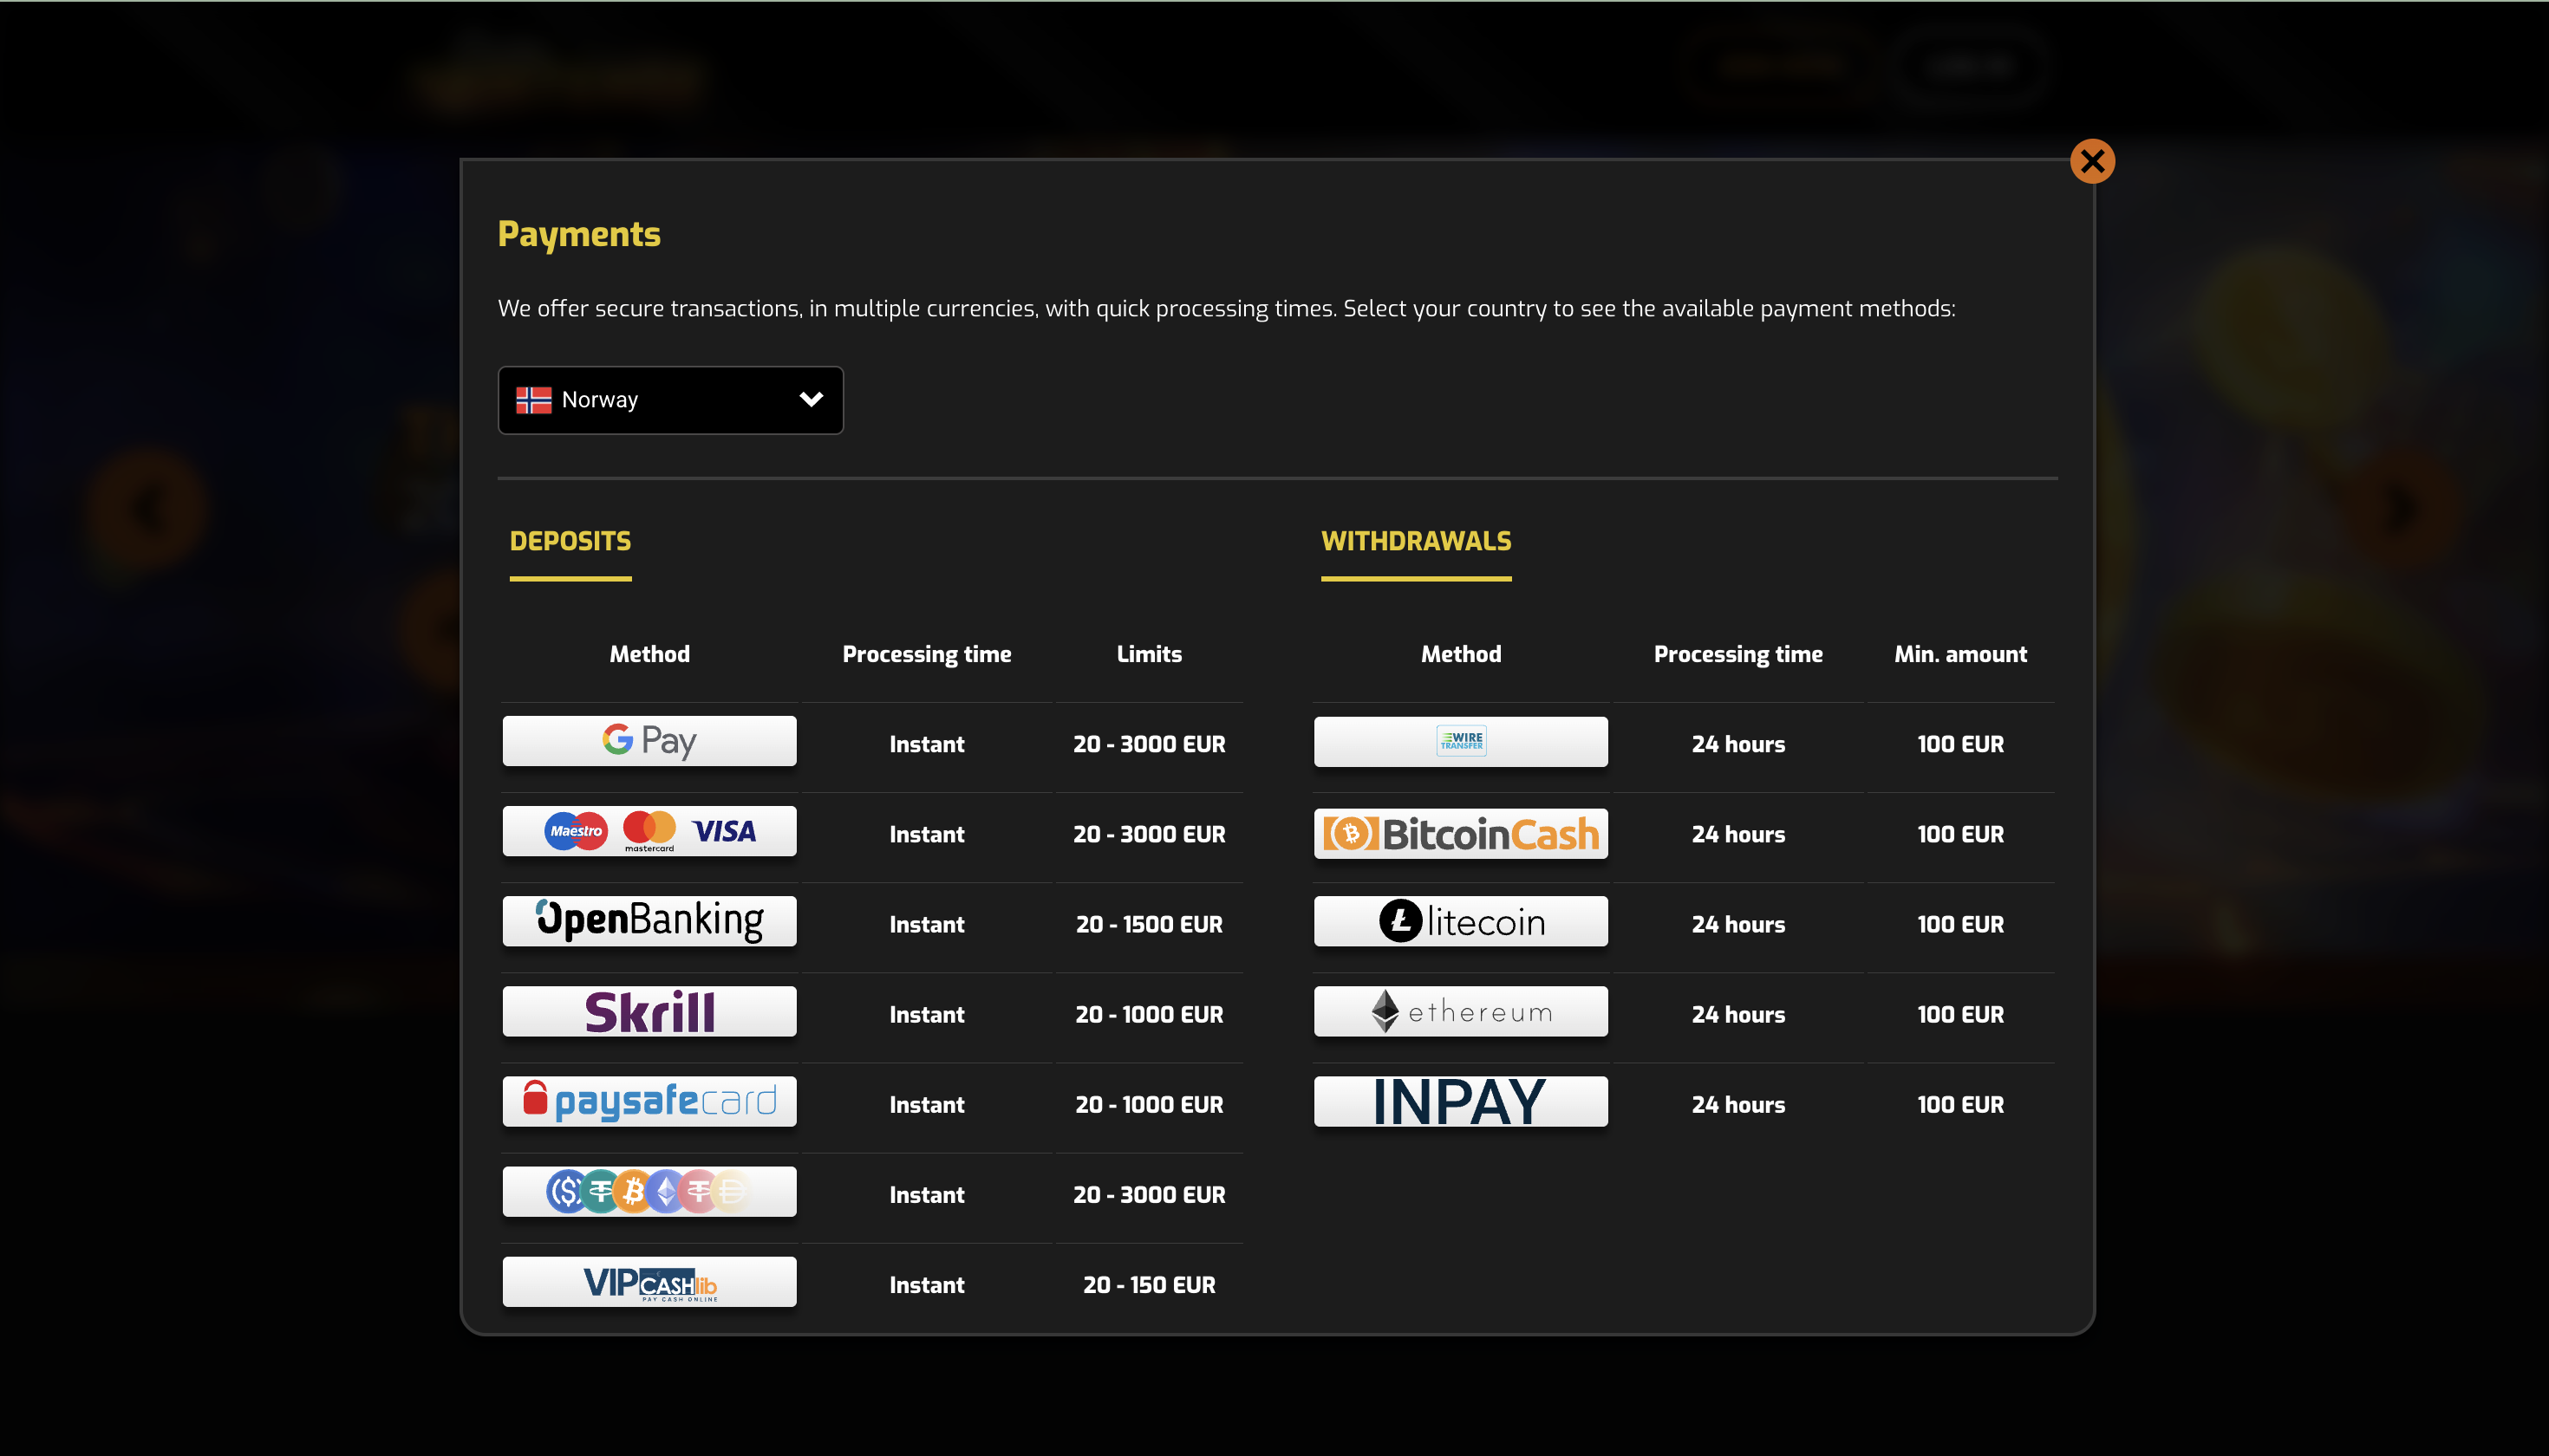The image size is (2549, 1456).
Task: Click 24 hours in the ethereum row
Action: pos(1737,1014)
